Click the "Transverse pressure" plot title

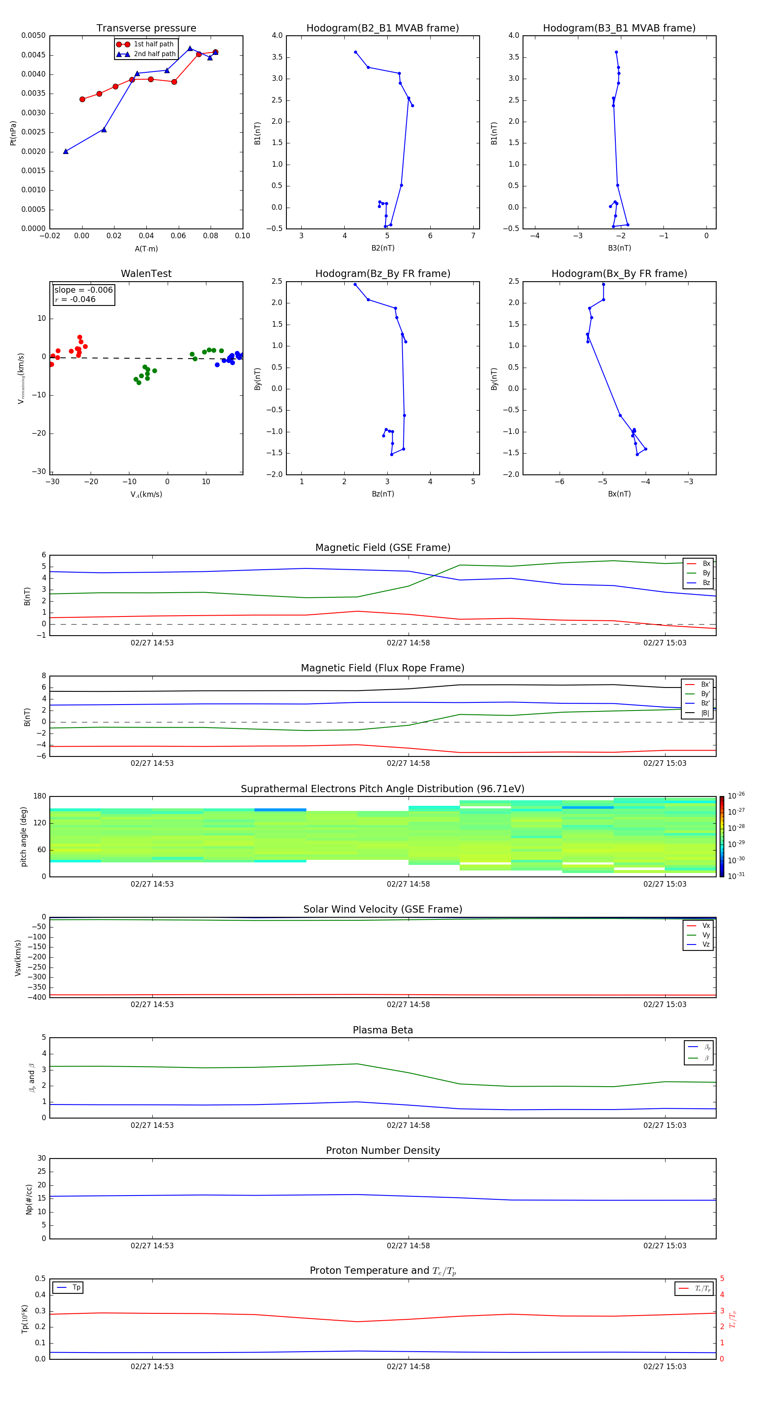tap(146, 29)
